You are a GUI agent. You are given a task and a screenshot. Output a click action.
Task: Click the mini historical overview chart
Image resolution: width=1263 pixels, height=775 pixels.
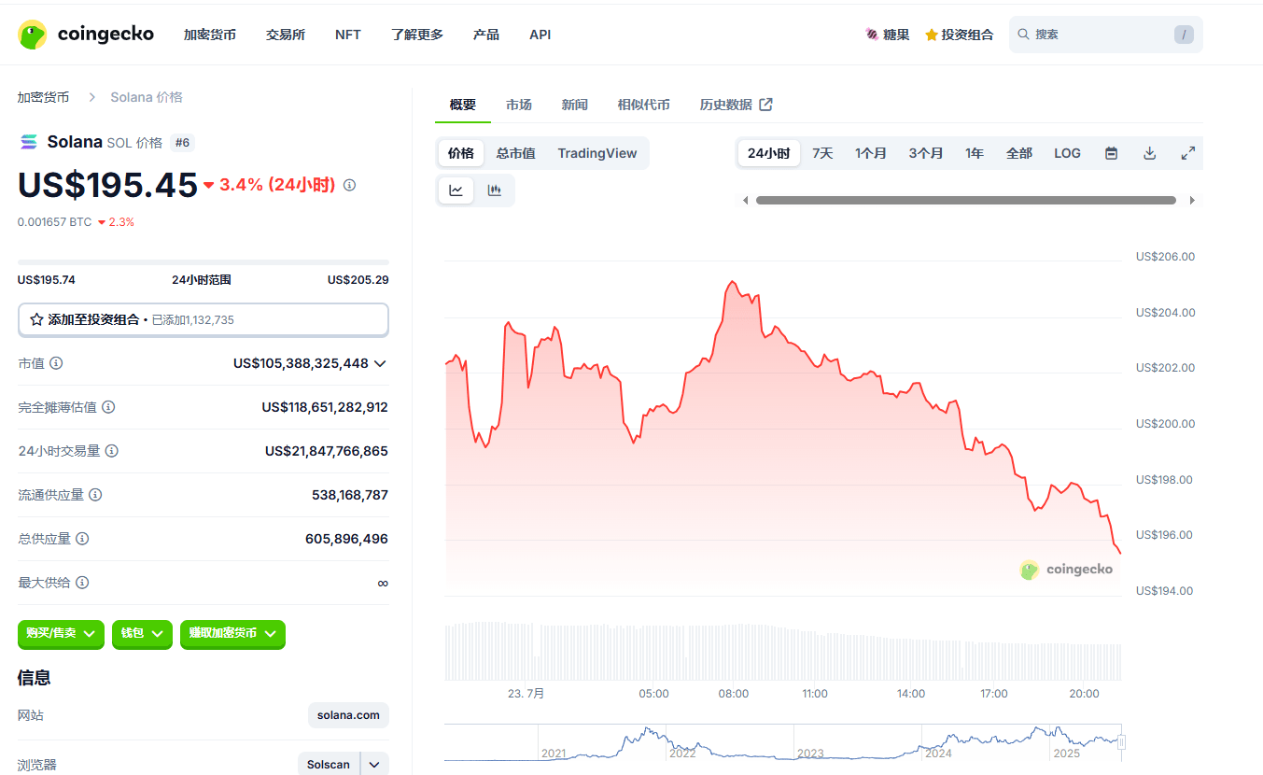[782, 741]
